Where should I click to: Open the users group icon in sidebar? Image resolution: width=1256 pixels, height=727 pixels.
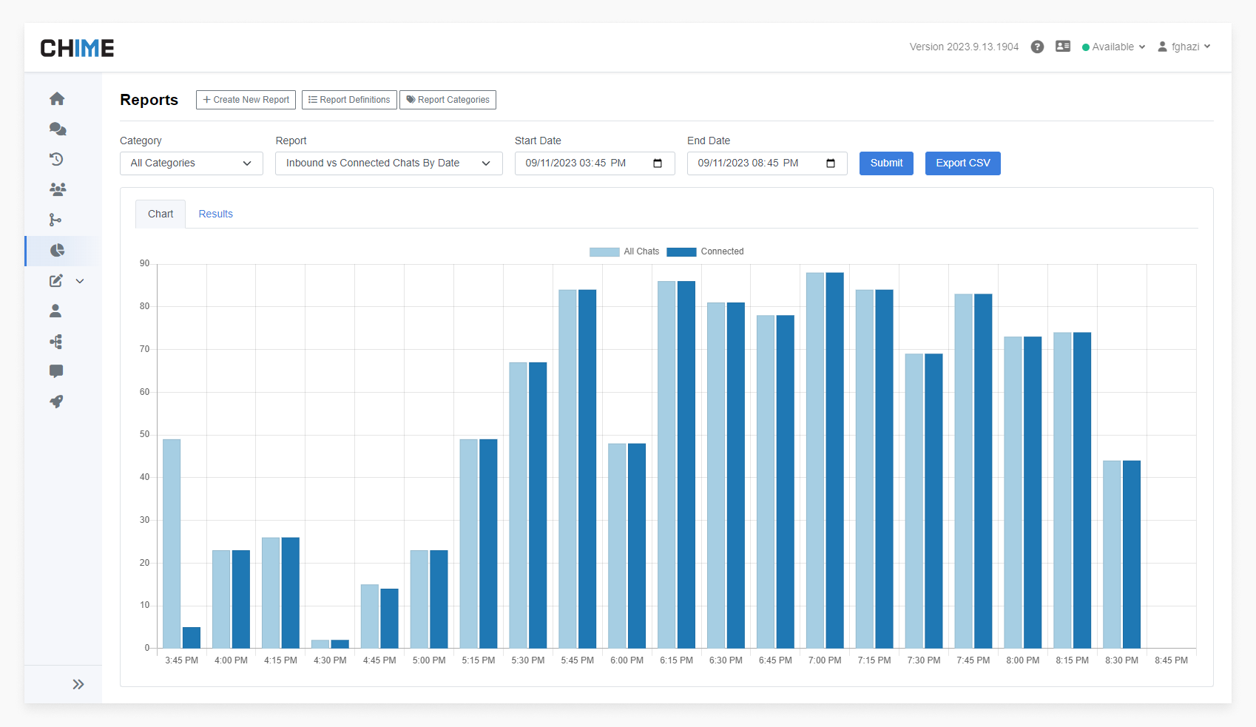(57, 189)
